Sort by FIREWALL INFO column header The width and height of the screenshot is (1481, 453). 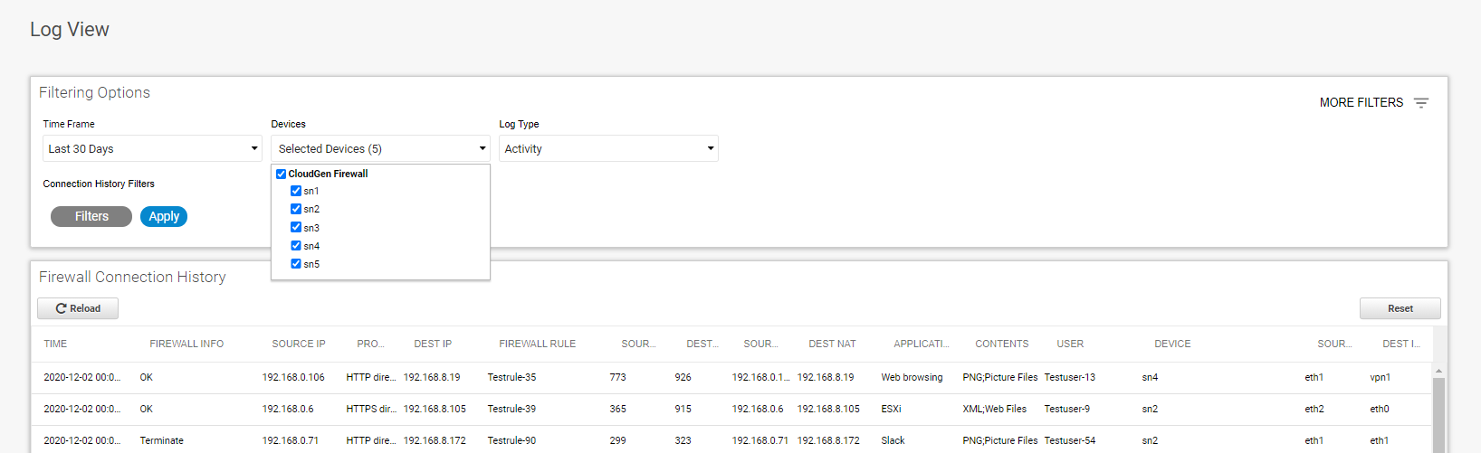186,344
